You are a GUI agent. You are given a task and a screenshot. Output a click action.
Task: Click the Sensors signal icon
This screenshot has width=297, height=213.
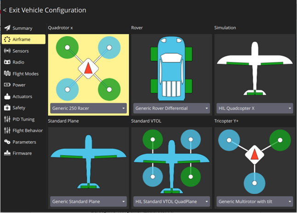7,51
